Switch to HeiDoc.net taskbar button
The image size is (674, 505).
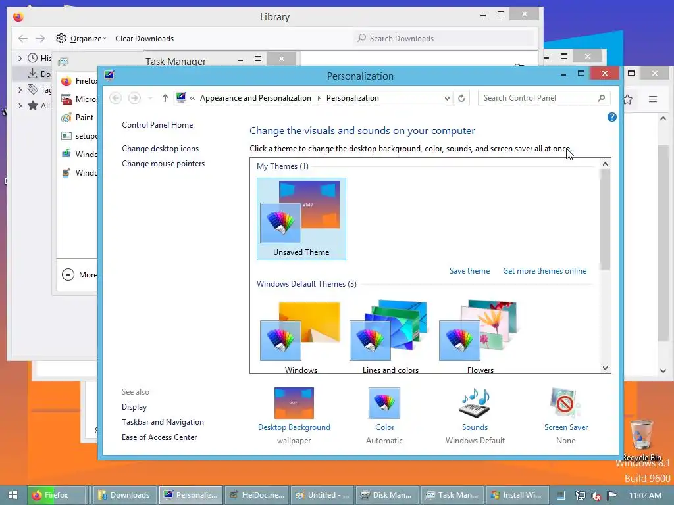(257, 495)
